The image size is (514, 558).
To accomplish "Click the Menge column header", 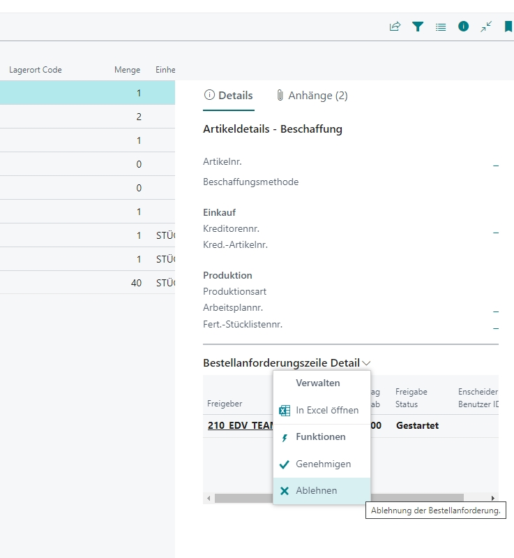I will tap(128, 70).
